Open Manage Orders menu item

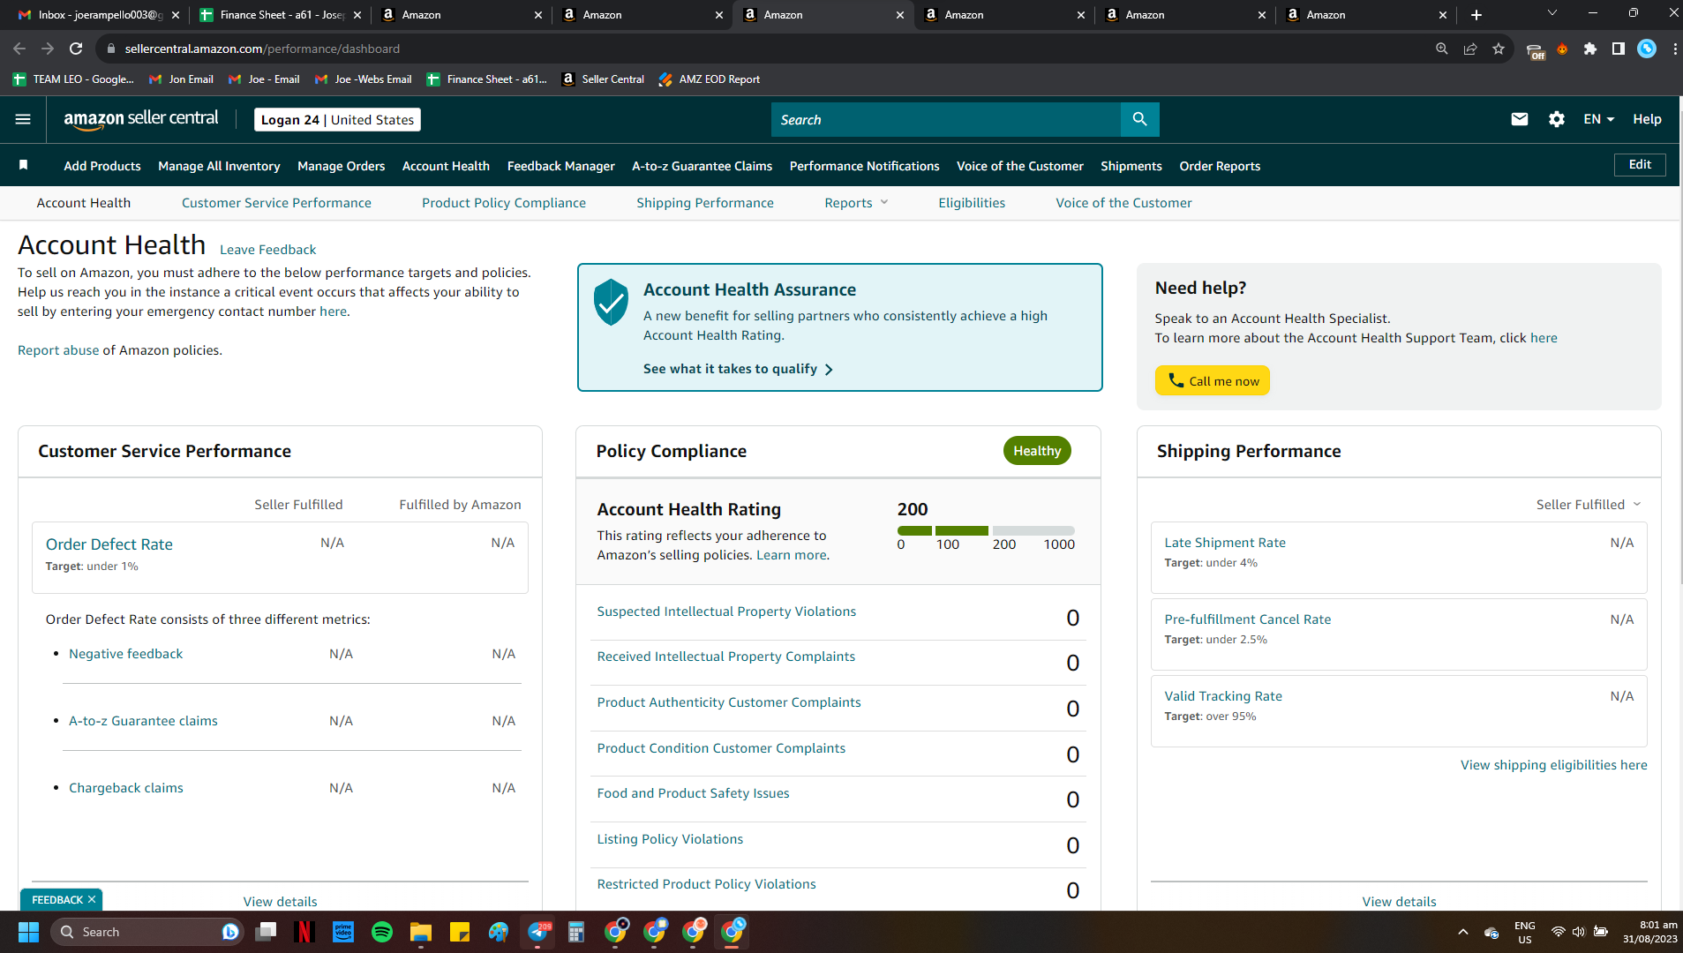pos(342,166)
